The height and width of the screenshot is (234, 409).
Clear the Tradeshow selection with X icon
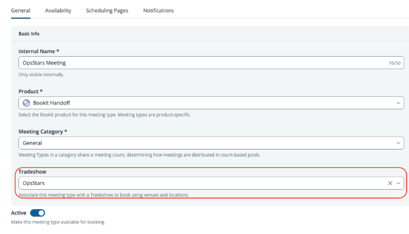tap(390, 183)
